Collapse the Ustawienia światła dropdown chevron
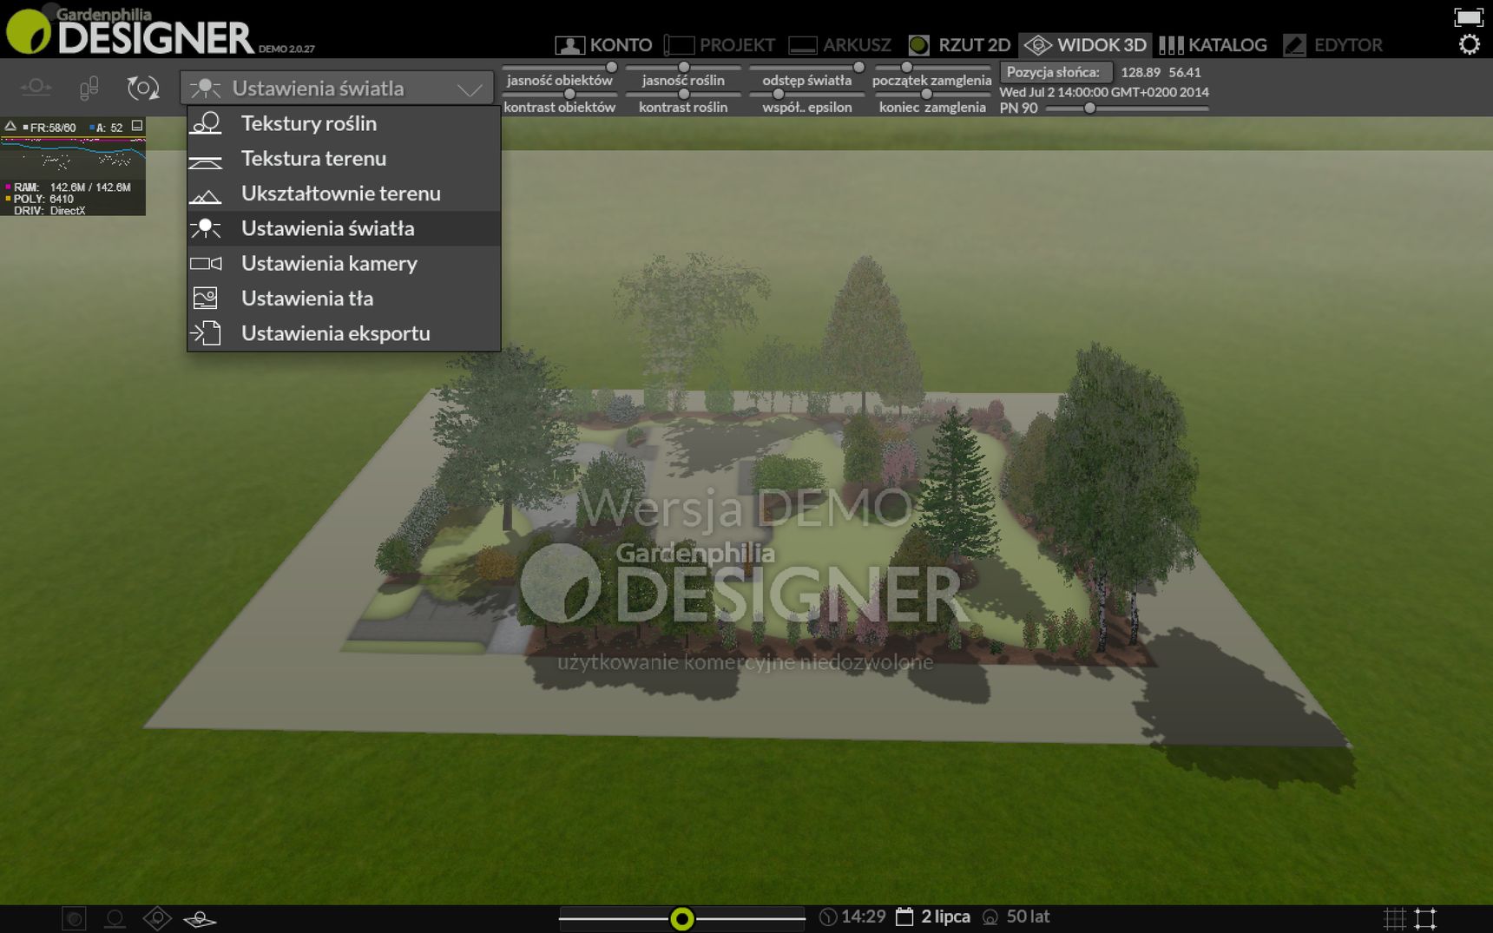 click(x=470, y=89)
